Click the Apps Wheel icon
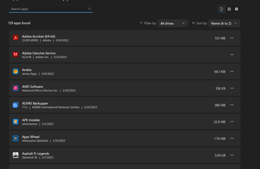Screen dimensions: 260x169 coord(15,139)
